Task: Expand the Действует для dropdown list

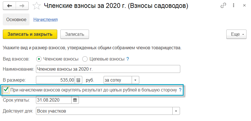Action: click(x=176, y=111)
